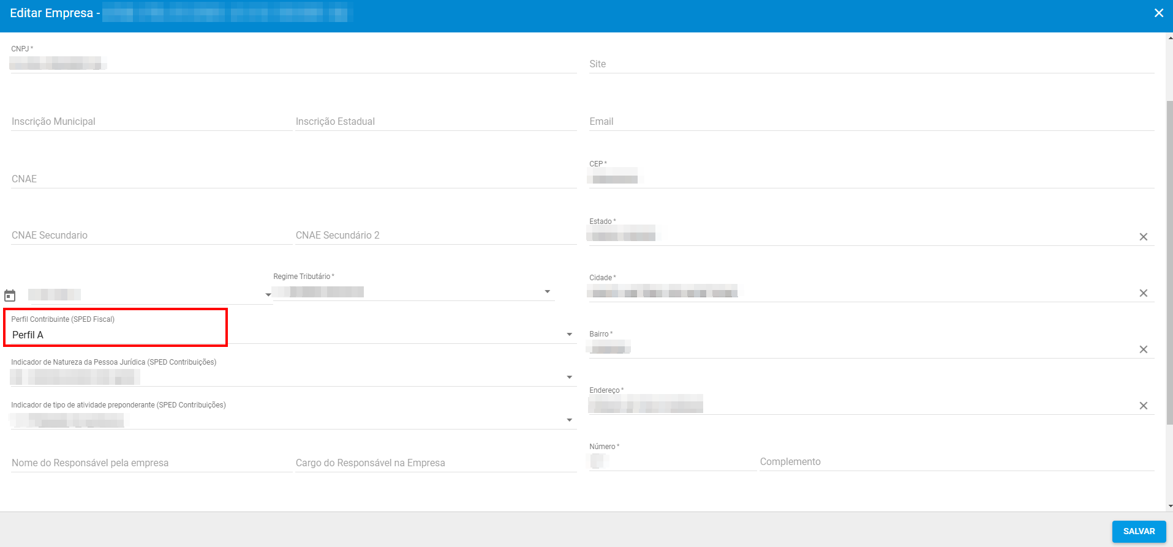Screen dimensions: 1173x547
Task: Clear the Endereço field value
Action: click(x=1143, y=406)
